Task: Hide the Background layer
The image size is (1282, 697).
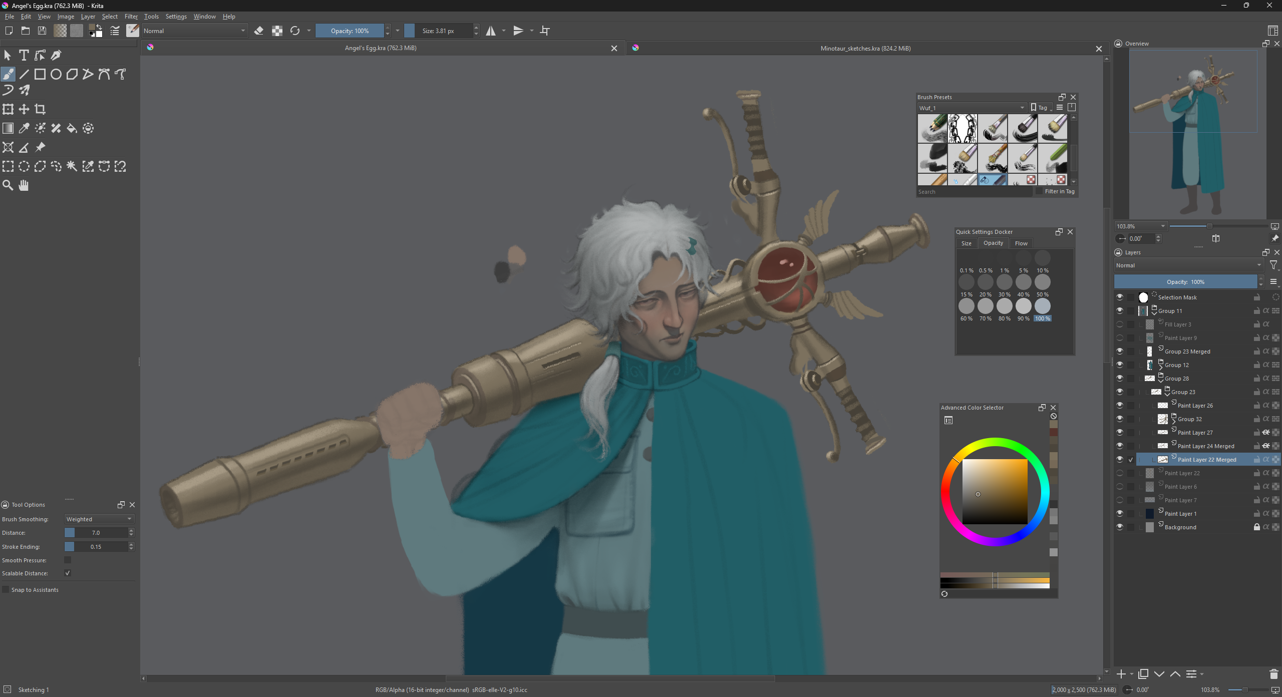Action: pyautogui.click(x=1120, y=527)
